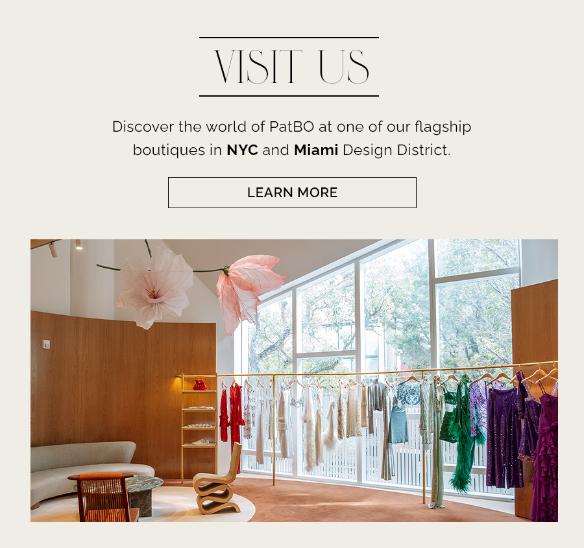Viewport: 584px width, 548px height.
Task: Click the bold NYC text
Action: (242, 150)
